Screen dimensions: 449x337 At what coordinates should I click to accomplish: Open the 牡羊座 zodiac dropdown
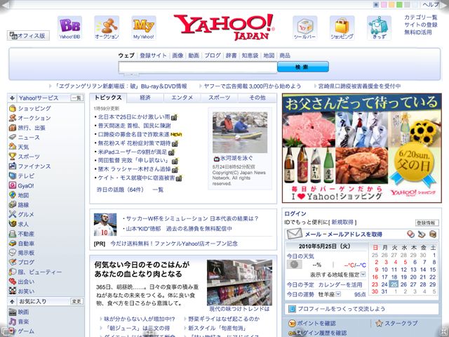338,294
